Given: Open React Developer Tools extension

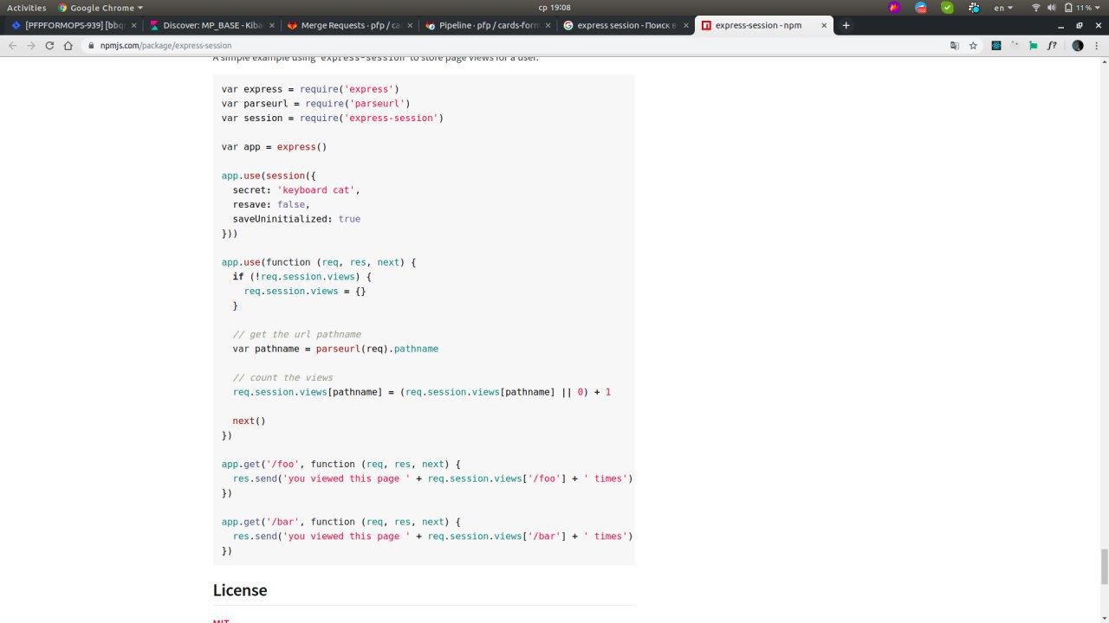Looking at the screenshot, I should [996, 45].
